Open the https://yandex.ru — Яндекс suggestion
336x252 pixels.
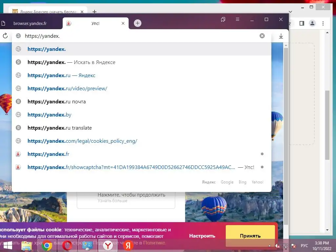141,75
